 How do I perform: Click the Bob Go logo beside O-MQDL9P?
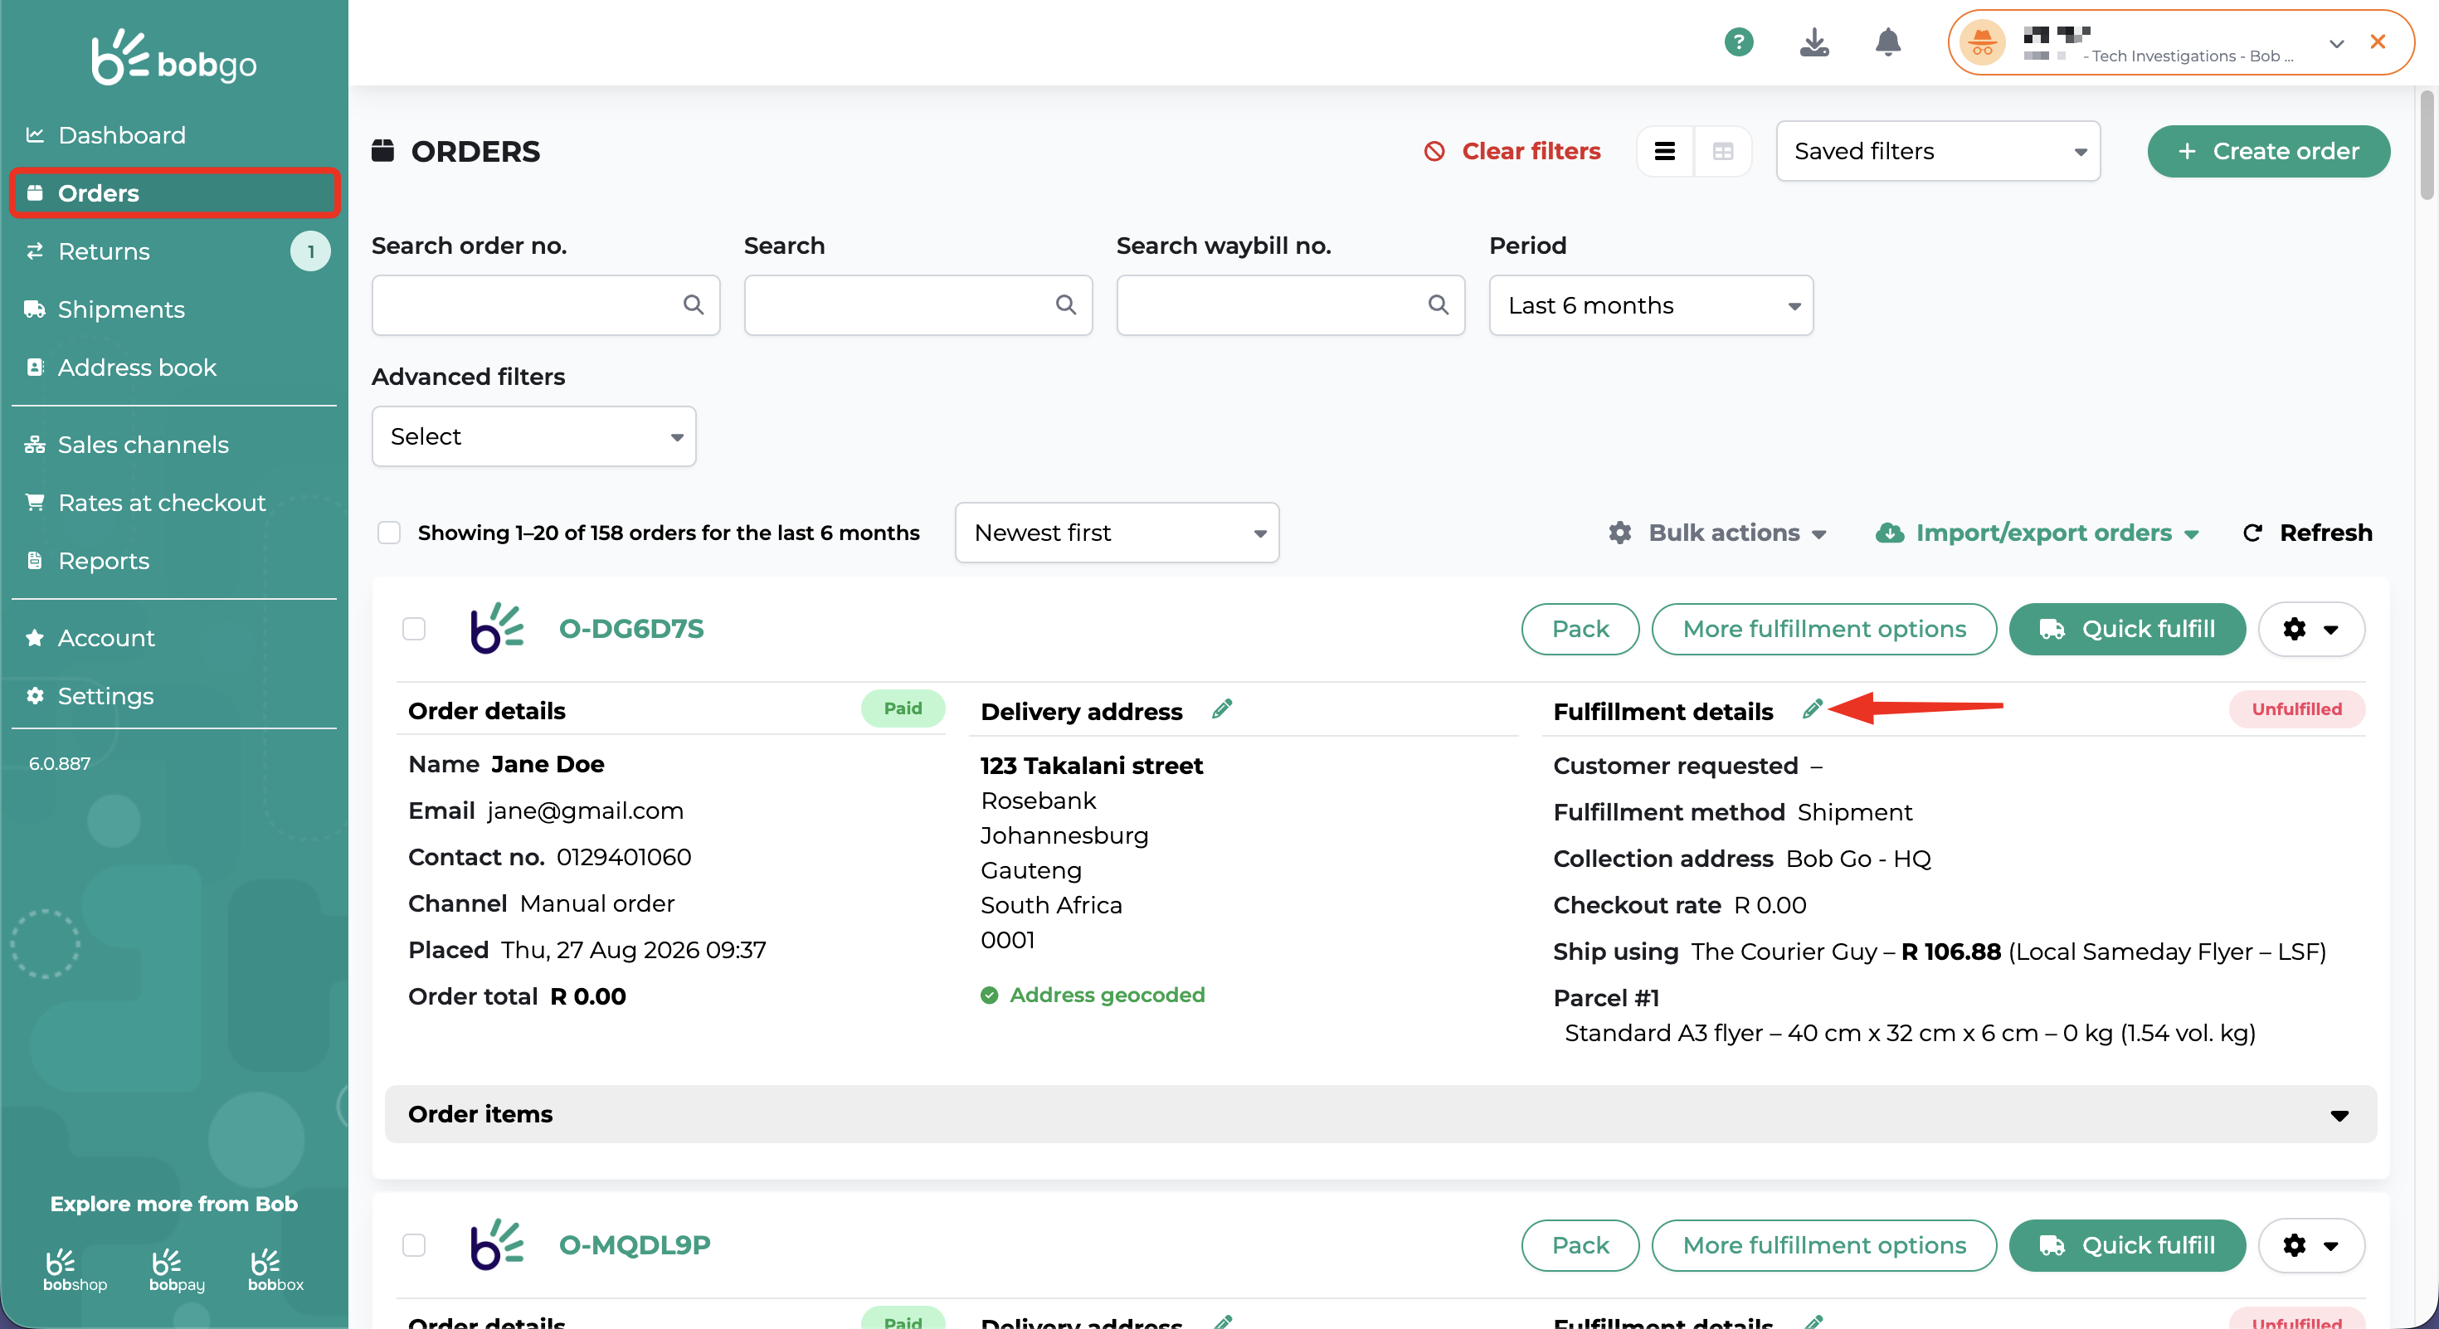(496, 1244)
